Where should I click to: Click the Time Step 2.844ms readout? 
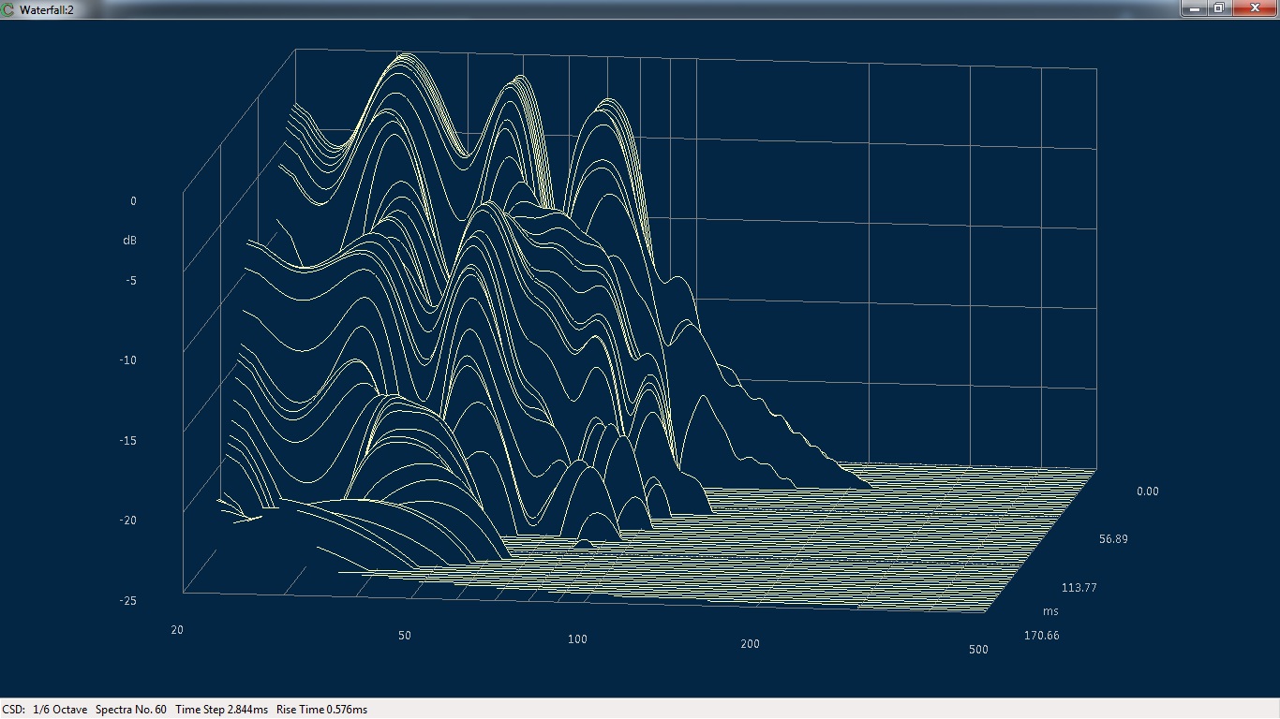point(222,710)
